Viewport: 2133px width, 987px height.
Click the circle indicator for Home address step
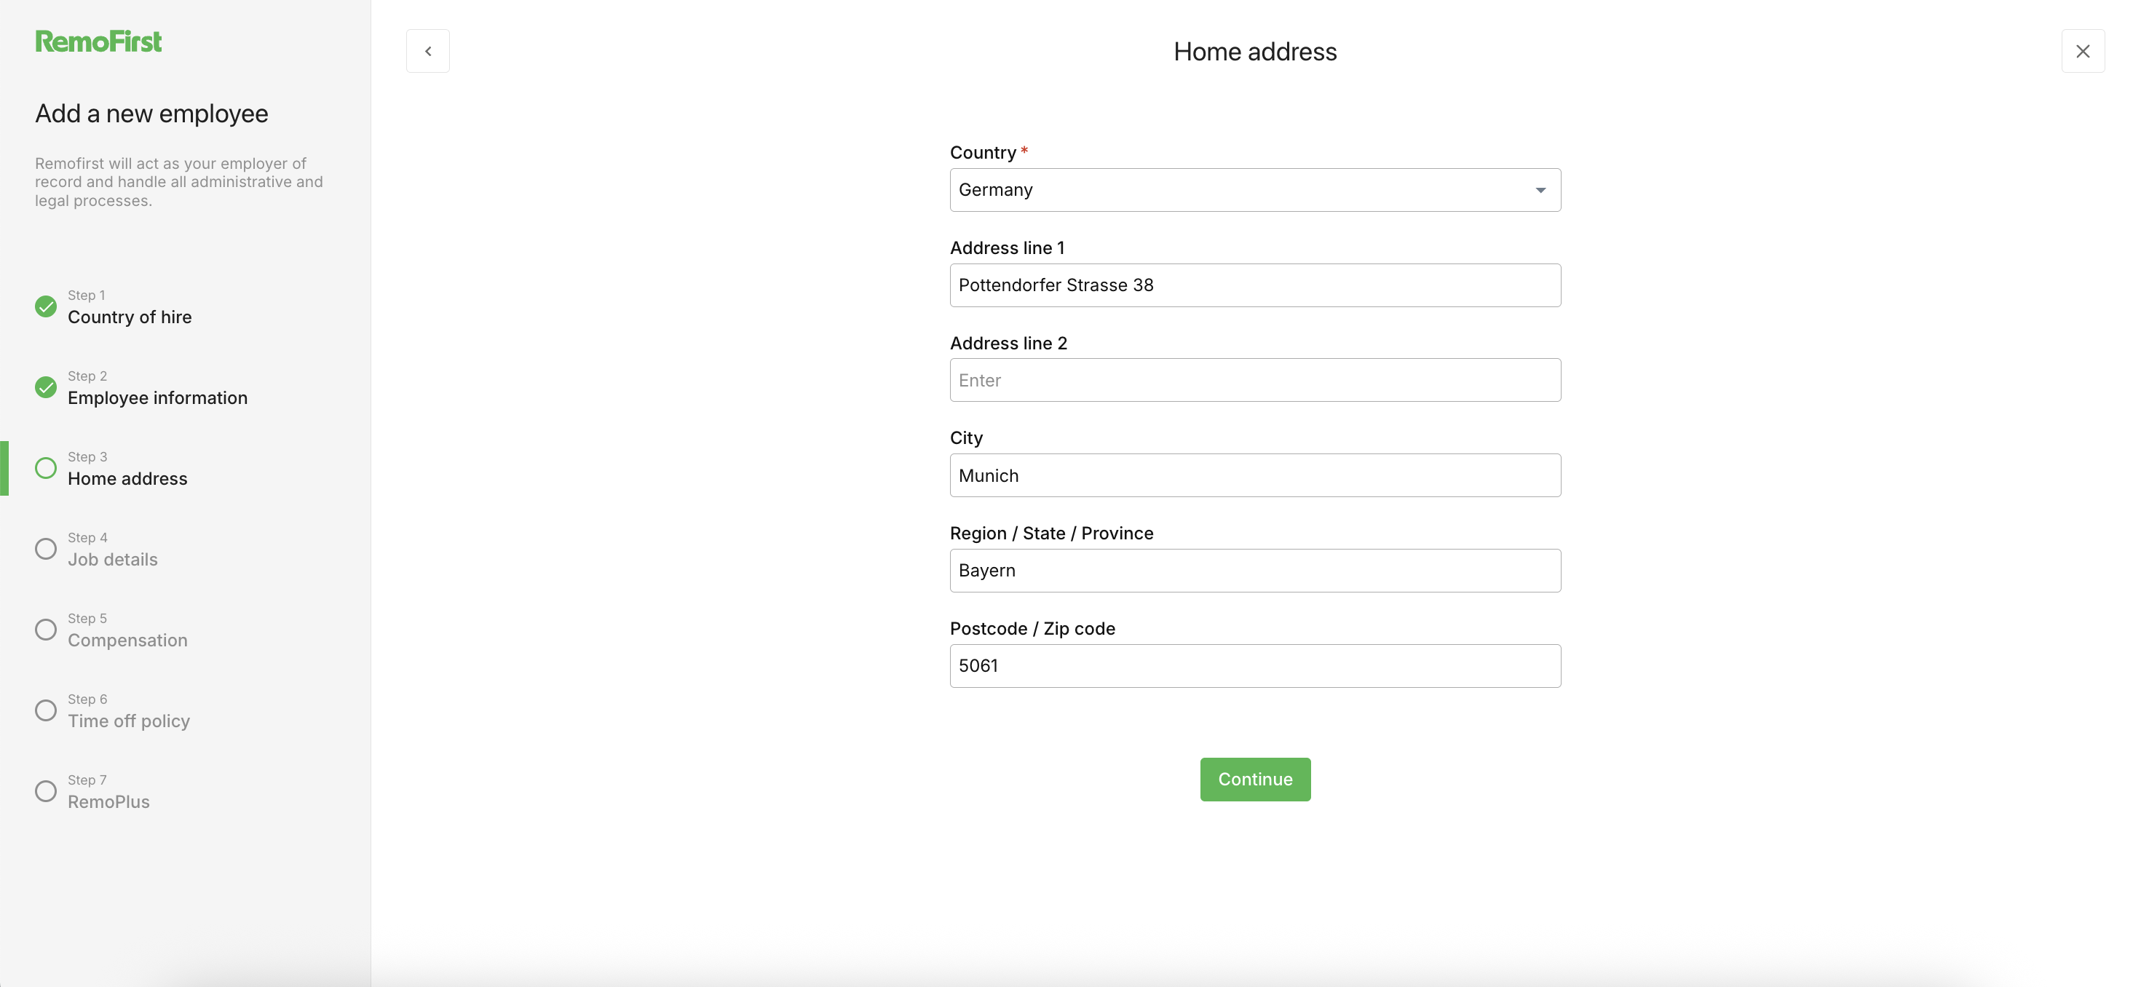point(47,468)
